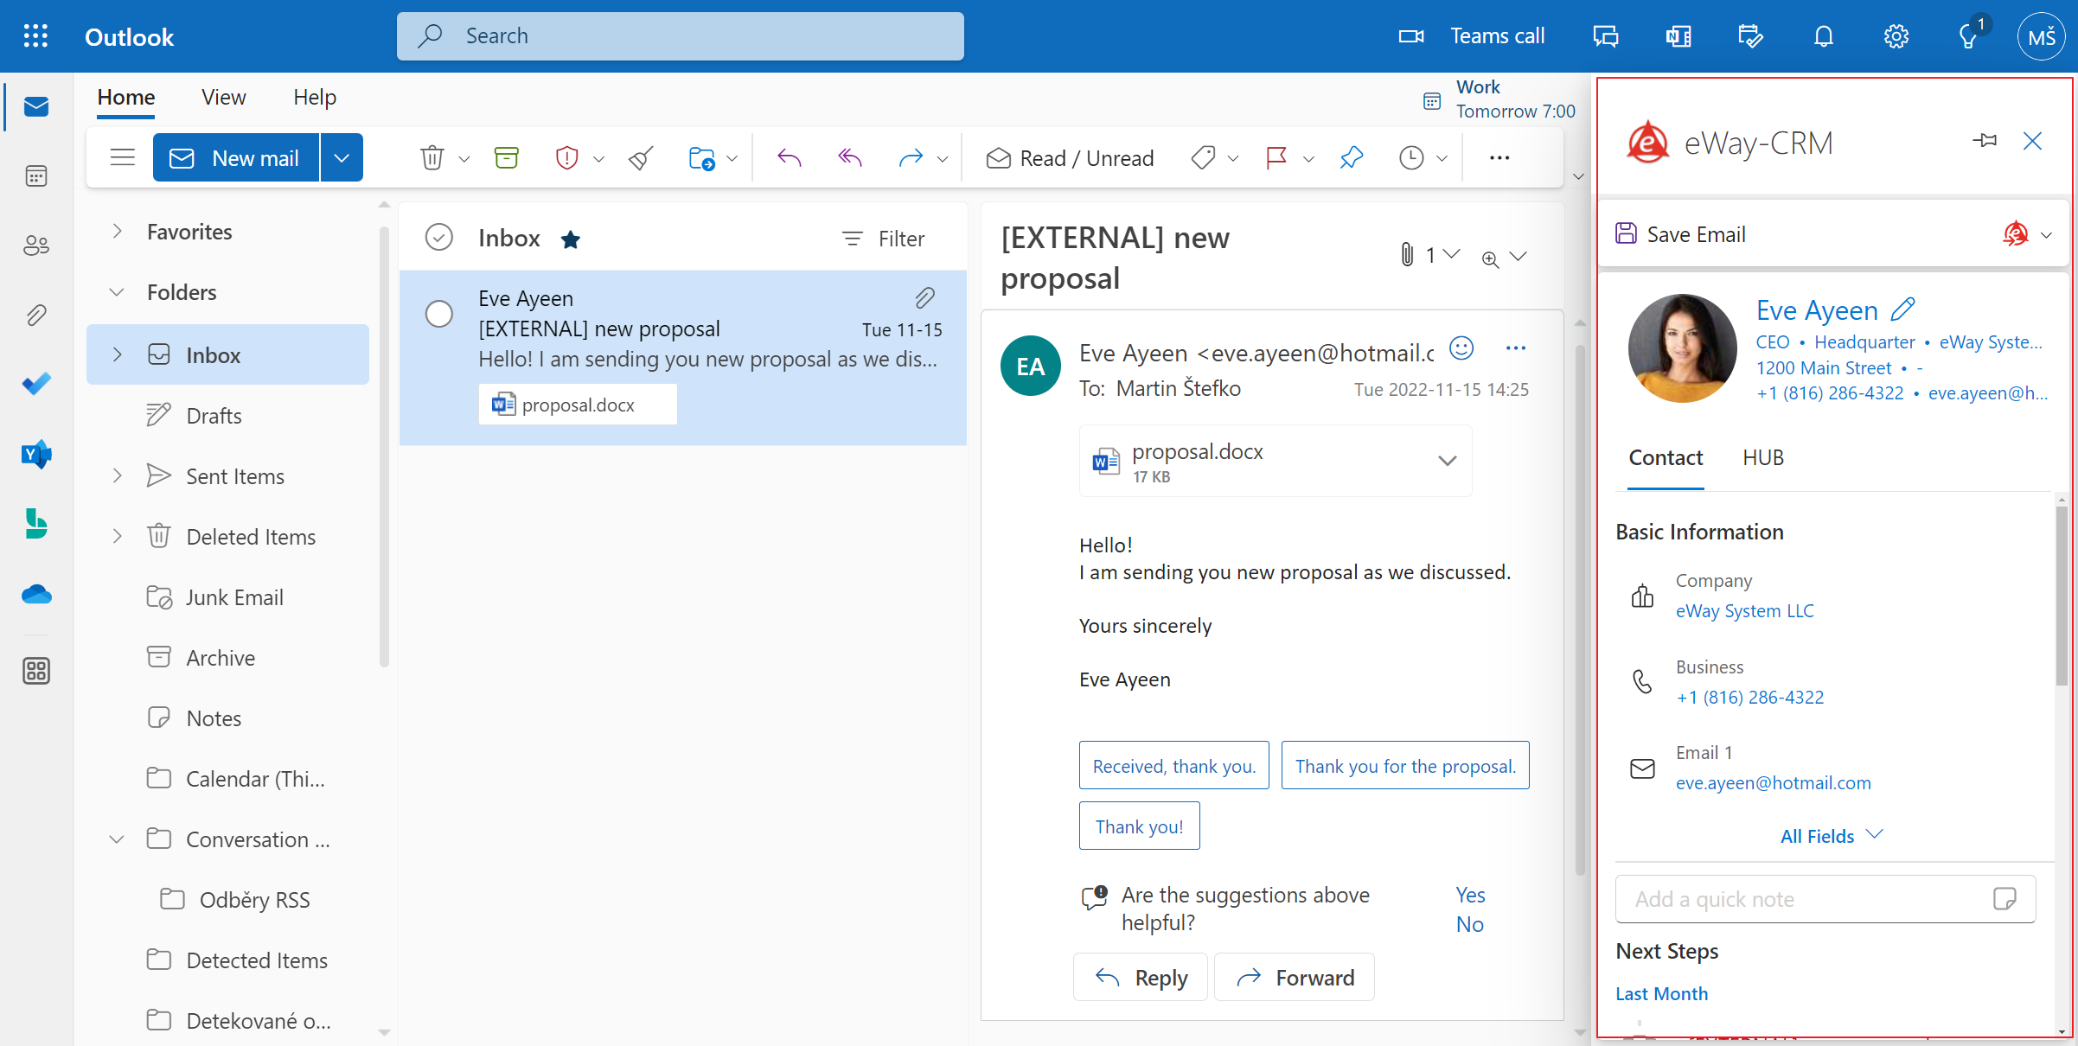Expand the Deleted Items folder
Viewport: 2078px width, 1046px height.
pos(118,536)
